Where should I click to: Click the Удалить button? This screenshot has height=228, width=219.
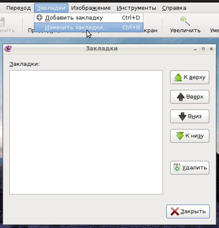pos(190,168)
